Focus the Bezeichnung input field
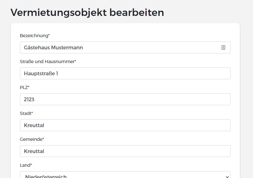The width and height of the screenshot is (253, 178). pos(125,47)
